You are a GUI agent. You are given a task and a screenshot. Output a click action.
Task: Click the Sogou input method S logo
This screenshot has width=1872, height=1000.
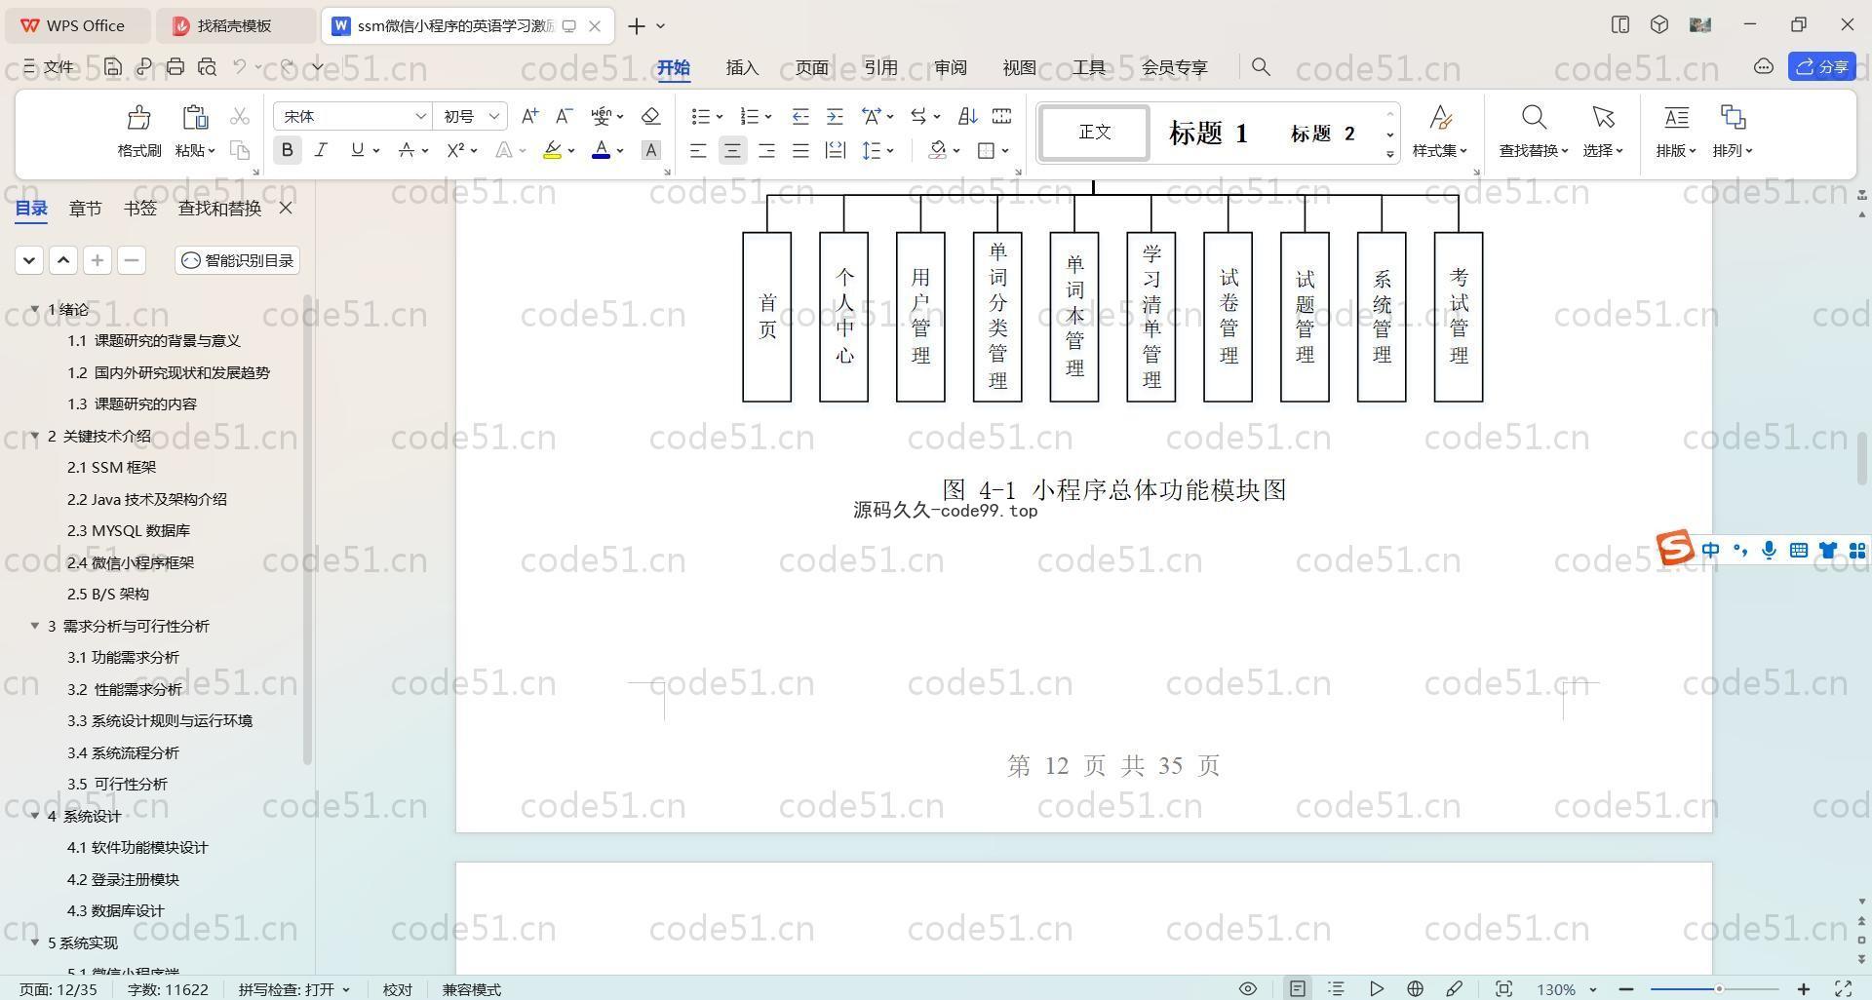point(1675,548)
